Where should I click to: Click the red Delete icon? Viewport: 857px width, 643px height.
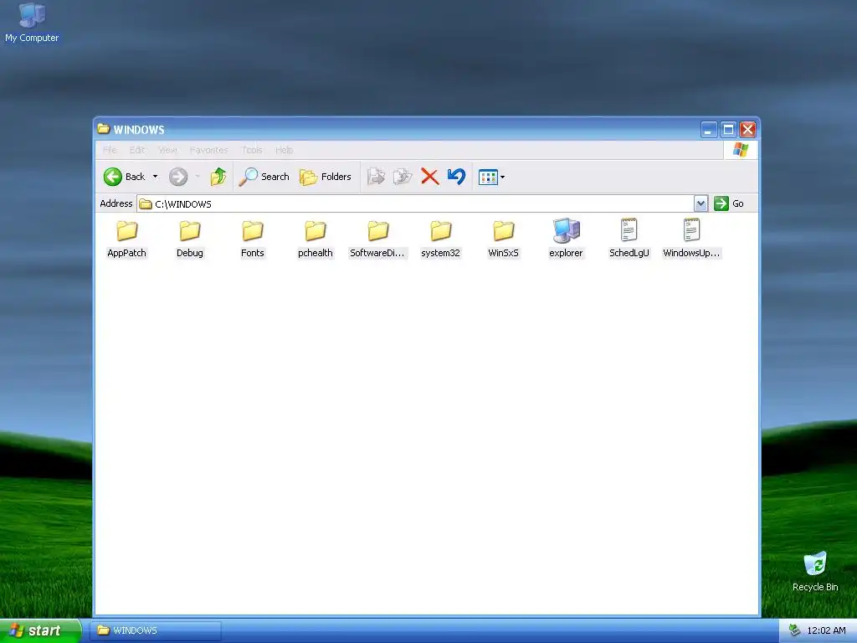click(430, 177)
